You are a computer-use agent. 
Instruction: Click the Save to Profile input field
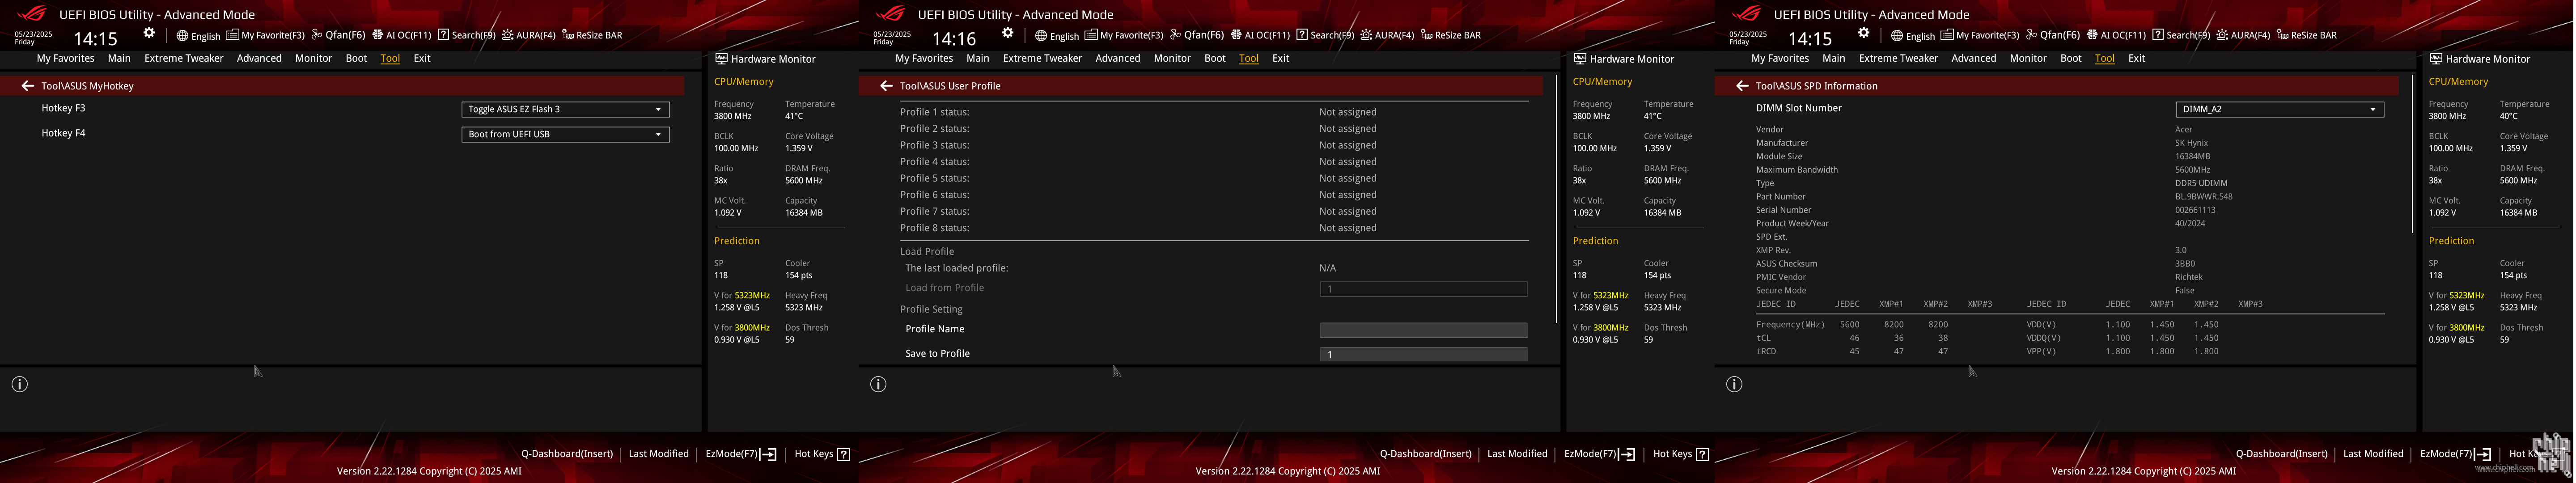[x=1423, y=354]
